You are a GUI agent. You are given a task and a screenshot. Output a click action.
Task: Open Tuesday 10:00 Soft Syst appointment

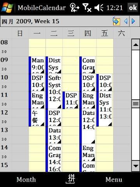[x=53, y=91]
